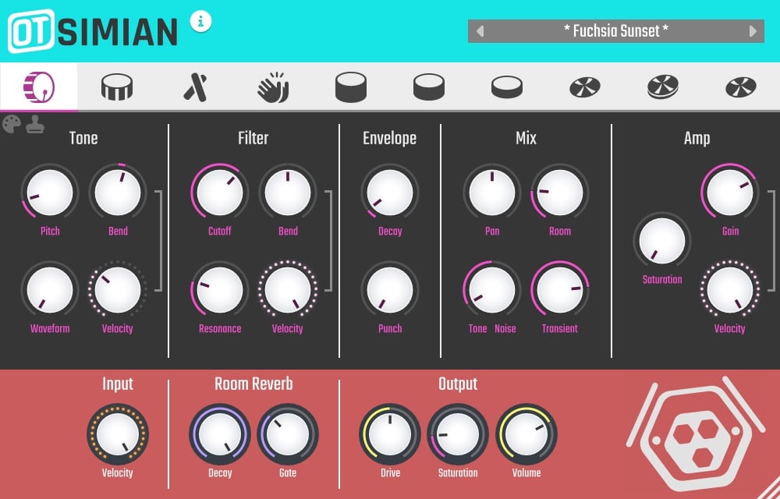The image size is (780, 499).
Task: Click the Output Volume knob
Action: [526, 434]
